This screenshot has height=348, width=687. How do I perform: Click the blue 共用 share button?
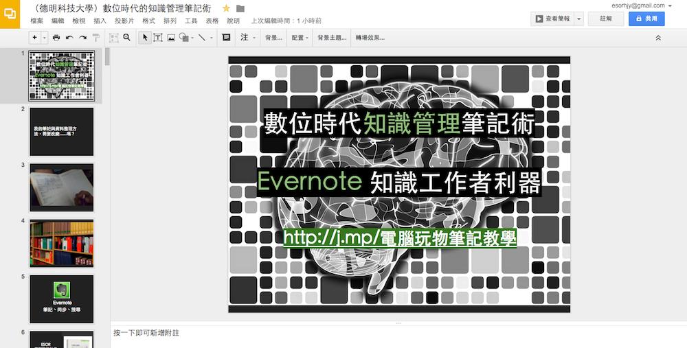coord(646,19)
